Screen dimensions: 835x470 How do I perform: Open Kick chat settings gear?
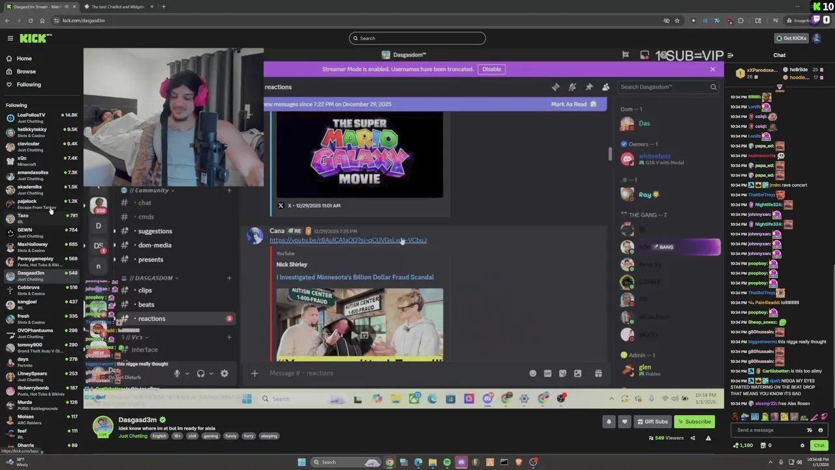click(x=802, y=446)
